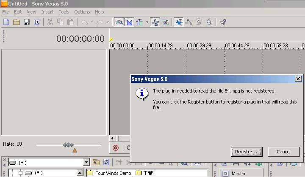
Task: Click the Master bus square icon
Action: coord(225,174)
